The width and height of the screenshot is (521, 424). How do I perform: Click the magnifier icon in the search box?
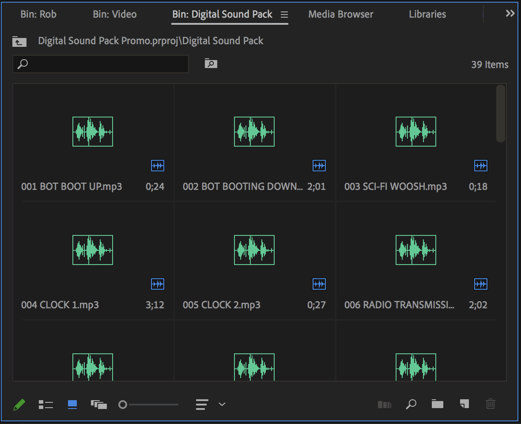[x=23, y=64]
